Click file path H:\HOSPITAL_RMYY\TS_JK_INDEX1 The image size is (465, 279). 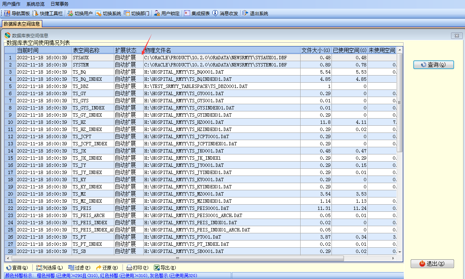222,158
